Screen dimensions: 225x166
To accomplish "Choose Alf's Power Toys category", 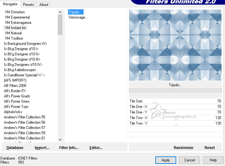I will (16, 107).
